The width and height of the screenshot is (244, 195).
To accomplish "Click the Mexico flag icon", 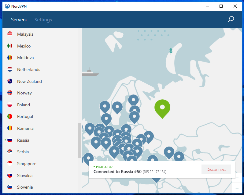I will point(10,46).
